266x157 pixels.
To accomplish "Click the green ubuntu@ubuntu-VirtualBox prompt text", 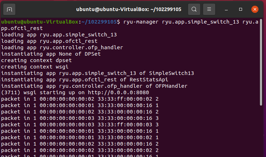I will (40, 22).
